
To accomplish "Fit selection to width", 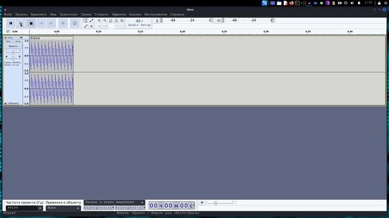I will [111, 21].
